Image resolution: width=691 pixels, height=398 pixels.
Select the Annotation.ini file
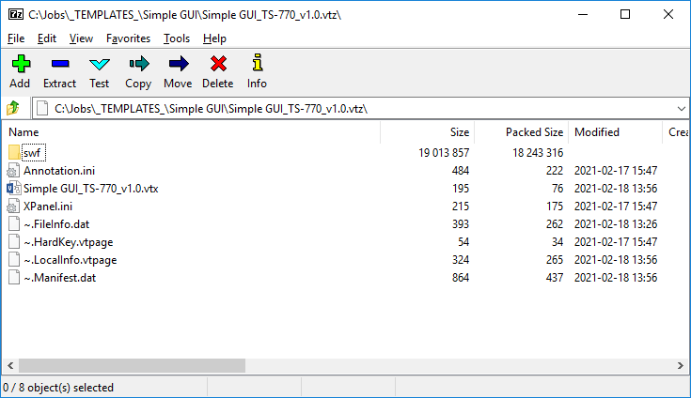coord(60,170)
